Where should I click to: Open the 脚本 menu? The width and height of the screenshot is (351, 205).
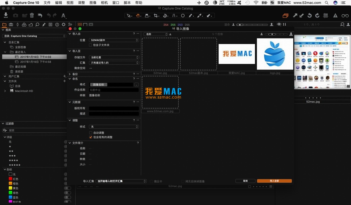click(x=127, y=3)
